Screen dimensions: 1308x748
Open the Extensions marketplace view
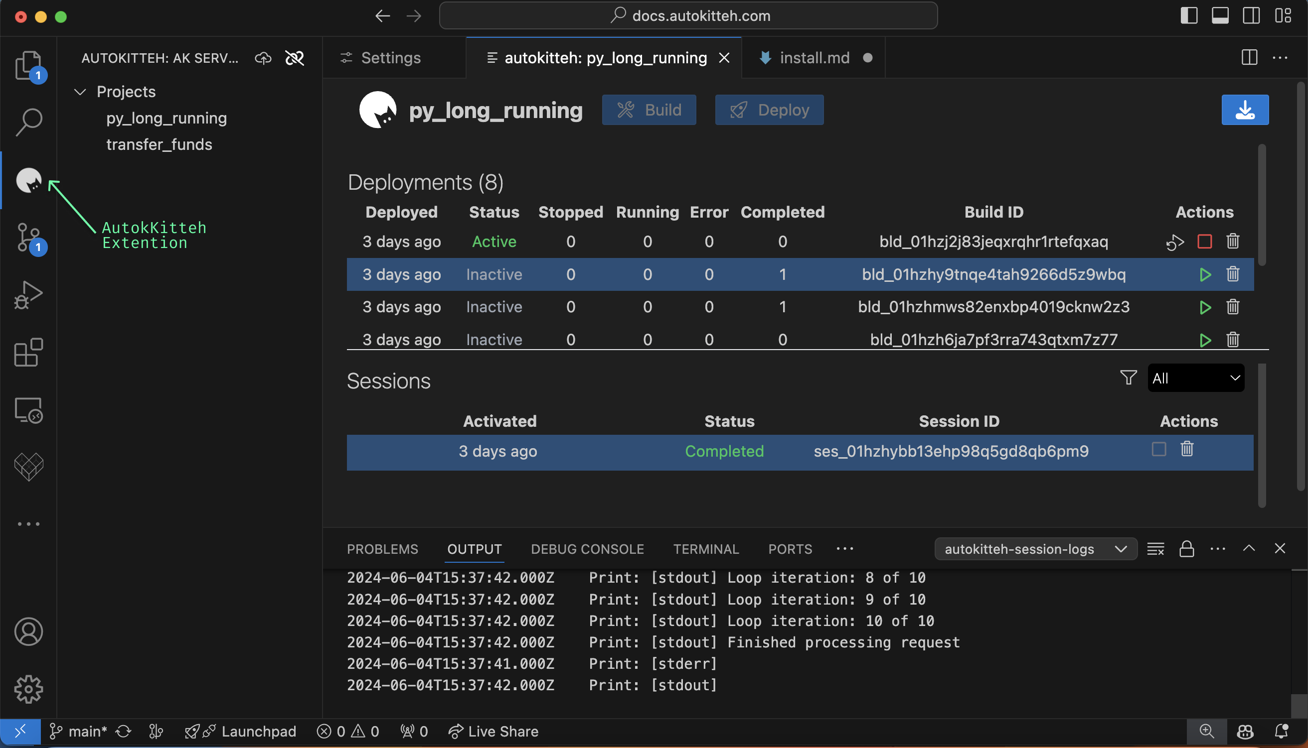[x=29, y=353]
